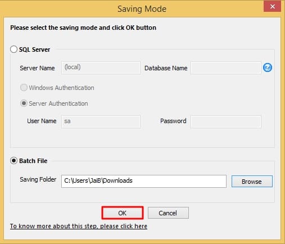The height and width of the screenshot is (244, 285).
Task: Click the Saving Folder path field
Action: (144, 181)
